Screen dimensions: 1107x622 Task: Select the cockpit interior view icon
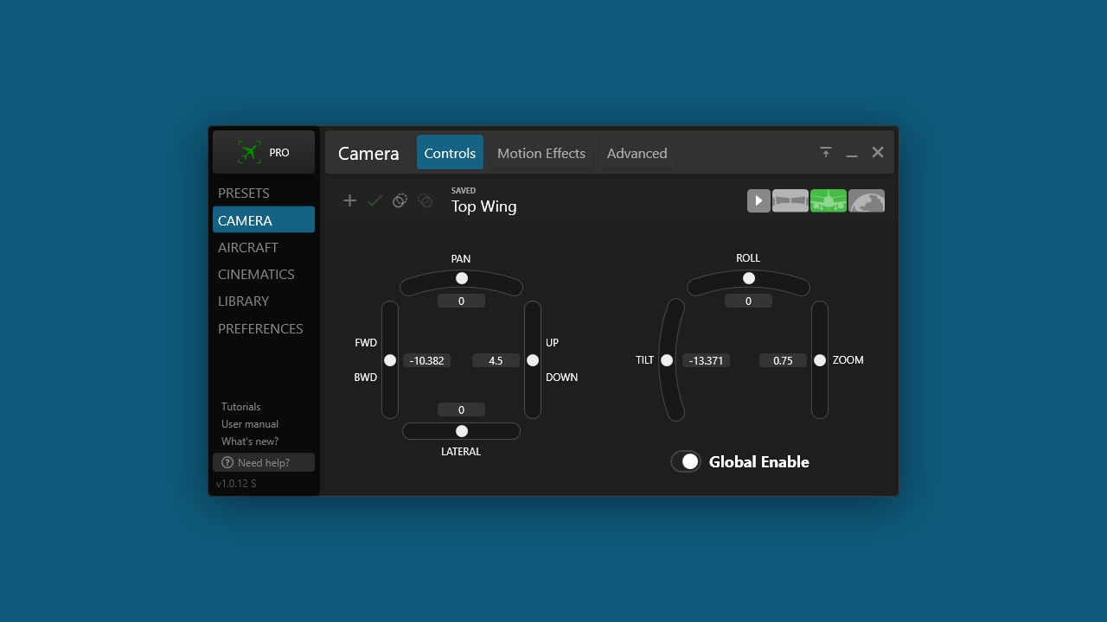click(790, 200)
